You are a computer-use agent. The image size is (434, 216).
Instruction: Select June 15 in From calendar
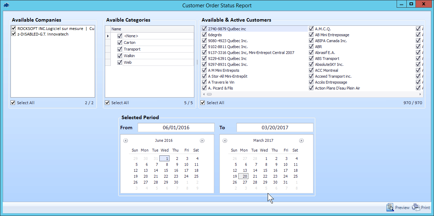click(x=166, y=170)
